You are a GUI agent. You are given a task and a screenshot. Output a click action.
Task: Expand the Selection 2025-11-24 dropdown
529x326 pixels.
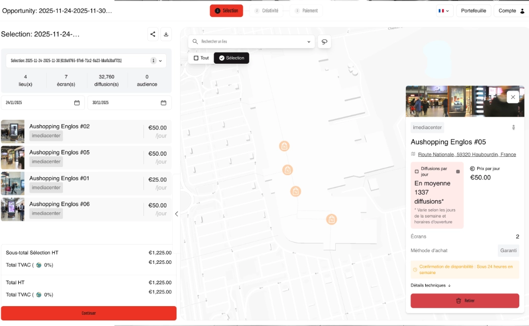[160, 61]
